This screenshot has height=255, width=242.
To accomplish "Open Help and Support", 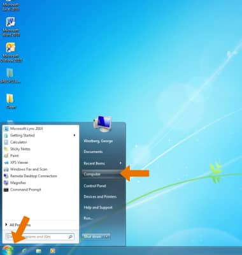I will coord(98,207).
